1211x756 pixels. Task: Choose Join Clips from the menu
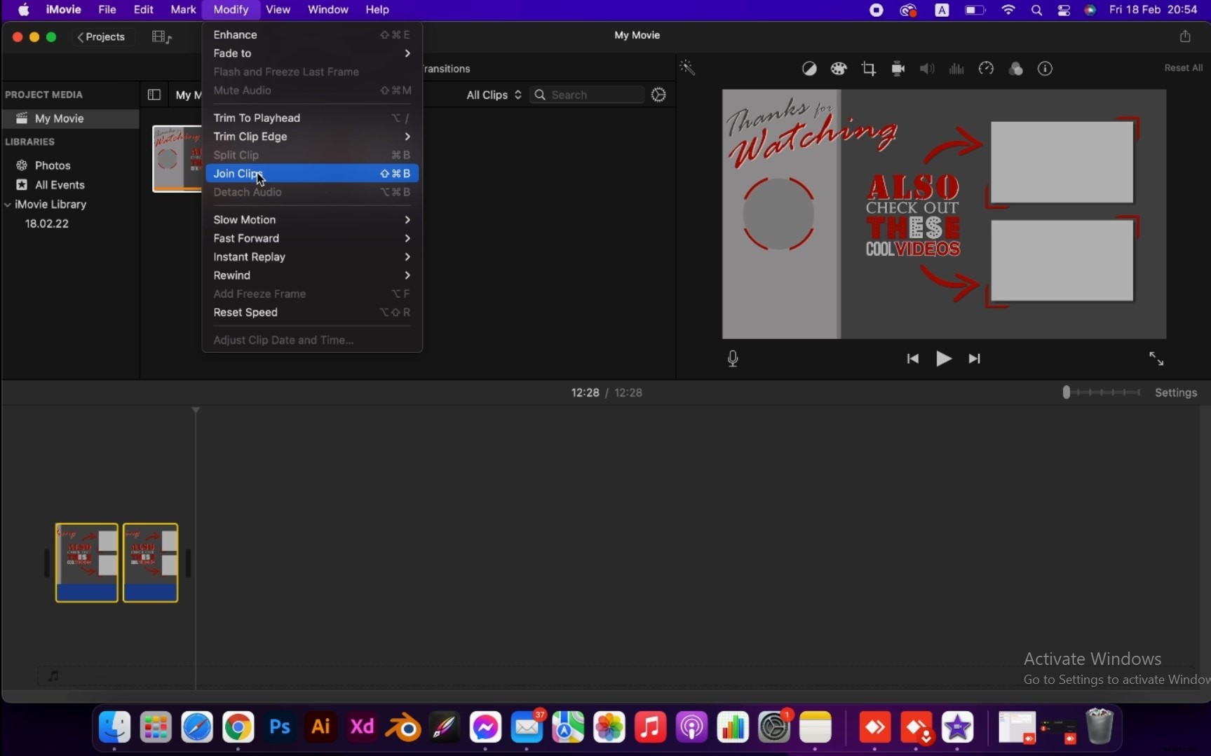238,174
